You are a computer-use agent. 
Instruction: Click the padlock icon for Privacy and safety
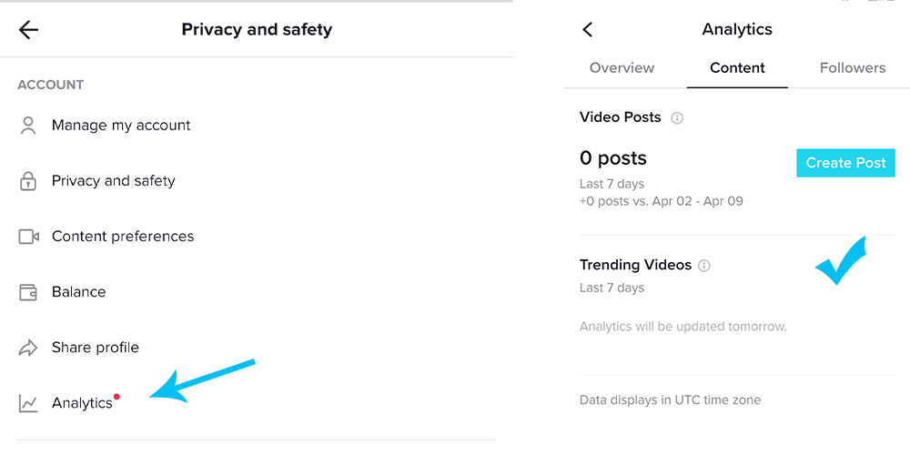point(28,181)
